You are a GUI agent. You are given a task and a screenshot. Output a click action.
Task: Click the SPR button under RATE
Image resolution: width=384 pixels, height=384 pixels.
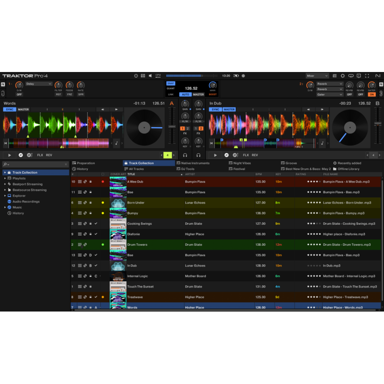pos(81,95)
